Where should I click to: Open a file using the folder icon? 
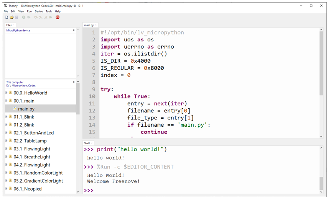[x=12, y=17]
